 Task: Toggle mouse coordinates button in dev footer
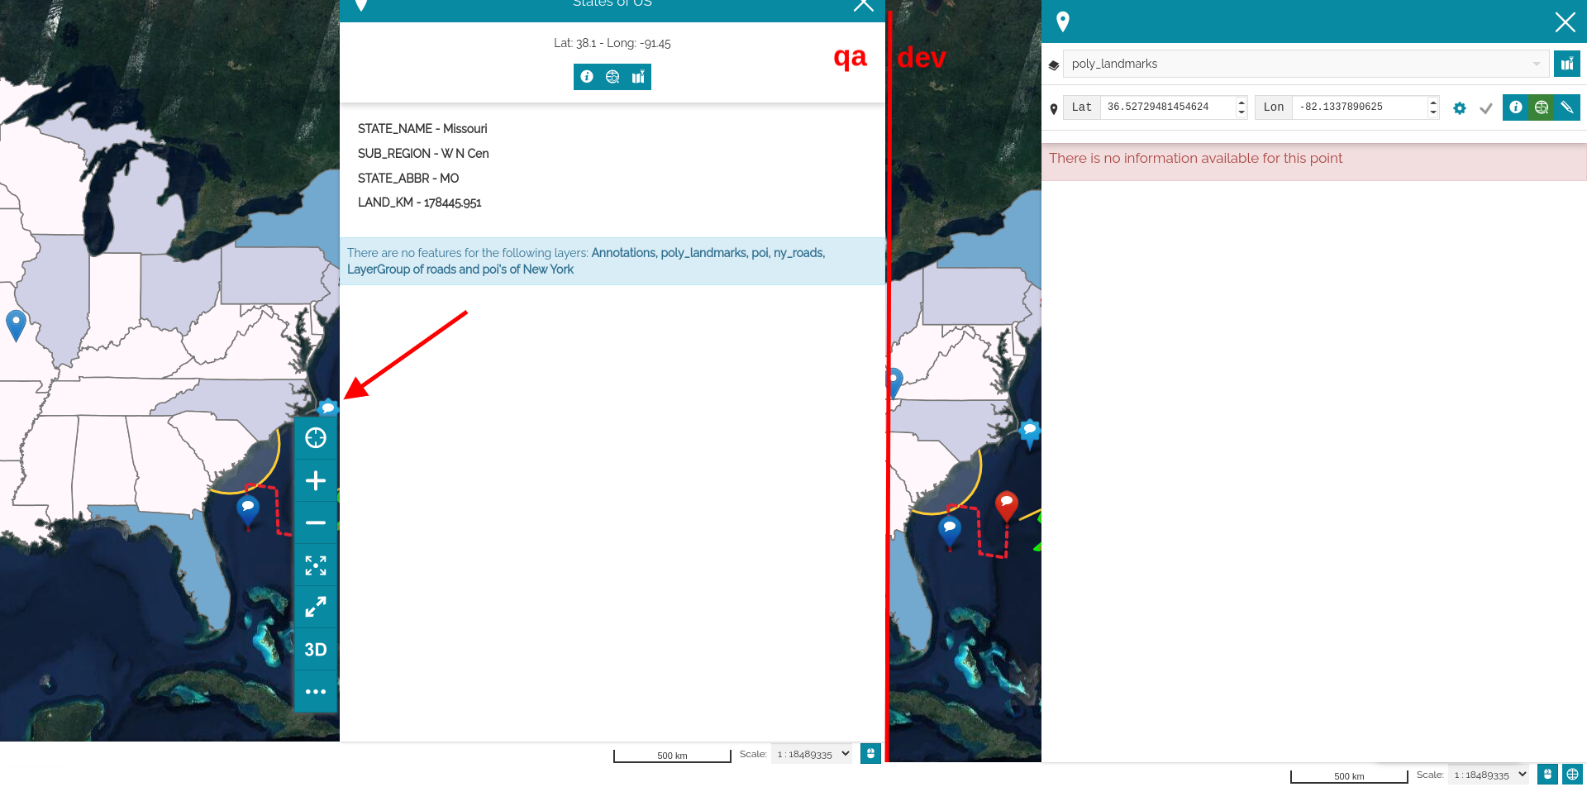[1547, 775]
